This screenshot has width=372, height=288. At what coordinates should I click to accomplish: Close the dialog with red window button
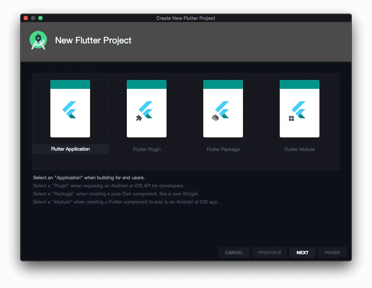(26, 18)
